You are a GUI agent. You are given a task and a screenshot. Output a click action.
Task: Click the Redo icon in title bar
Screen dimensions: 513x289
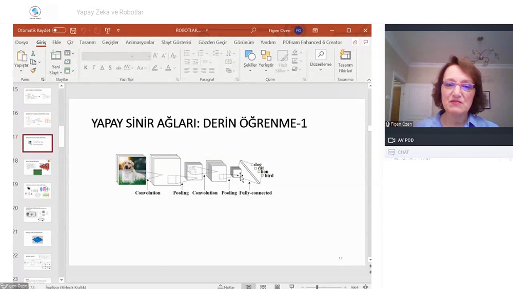pyautogui.click(x=97, y=30)
